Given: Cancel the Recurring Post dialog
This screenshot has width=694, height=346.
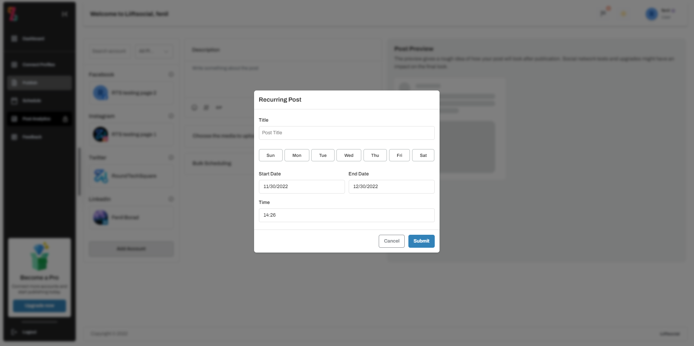Looking at the screenshot, I should point(391,241).
